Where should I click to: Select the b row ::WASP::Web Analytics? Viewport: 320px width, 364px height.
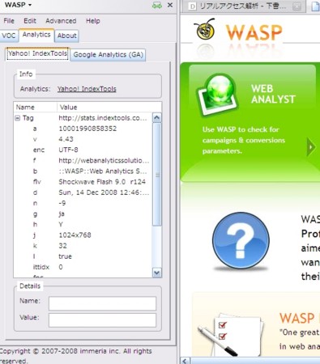click(83, 171)
